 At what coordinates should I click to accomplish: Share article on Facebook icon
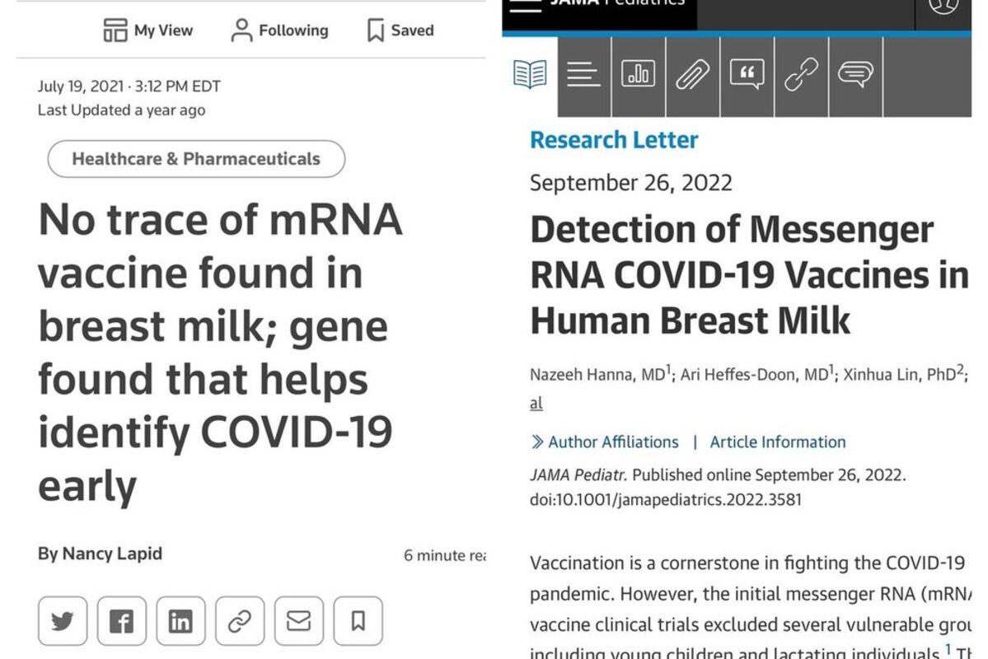[122, 621]
